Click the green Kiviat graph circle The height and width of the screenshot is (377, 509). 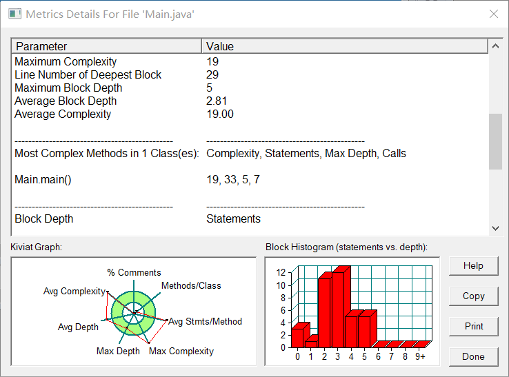pos(133,313)
